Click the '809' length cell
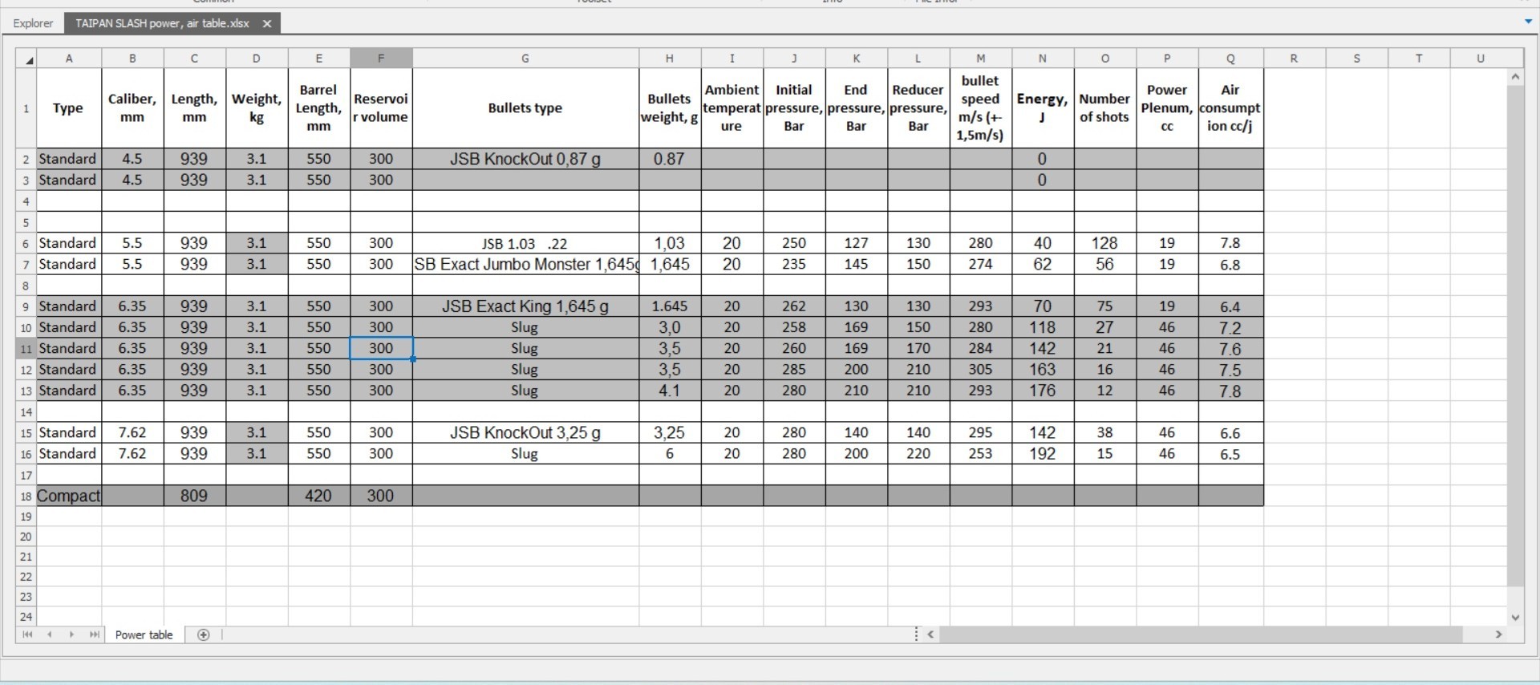This screenshot has height=685, width=1540. coord(194,496)
